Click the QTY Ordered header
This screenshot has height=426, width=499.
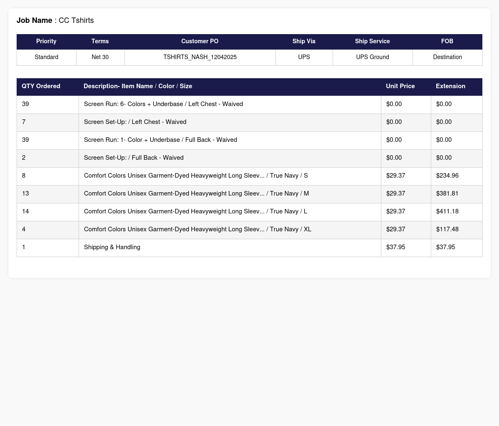coord(47,87)
